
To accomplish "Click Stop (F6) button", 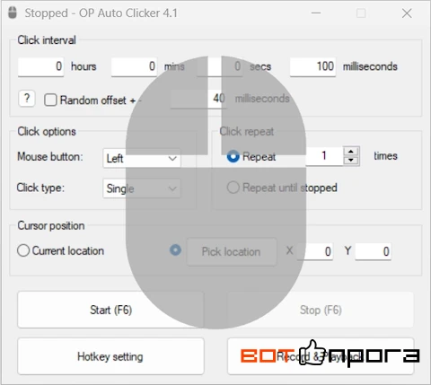I will point(321,310).
